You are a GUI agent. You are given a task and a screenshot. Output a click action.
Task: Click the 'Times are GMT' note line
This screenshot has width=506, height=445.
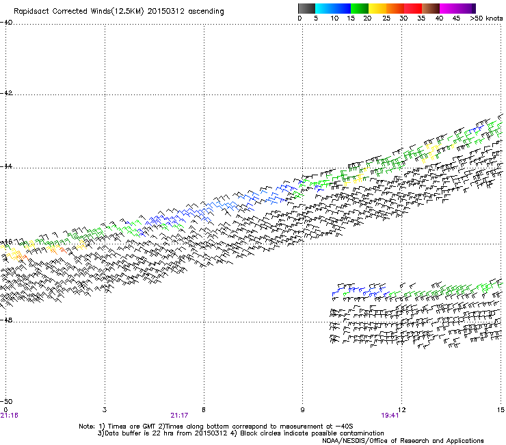pyautogui.click(x=216, y=427)
